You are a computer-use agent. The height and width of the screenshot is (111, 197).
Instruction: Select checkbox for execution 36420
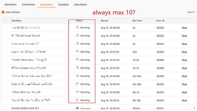coord(6,100)
